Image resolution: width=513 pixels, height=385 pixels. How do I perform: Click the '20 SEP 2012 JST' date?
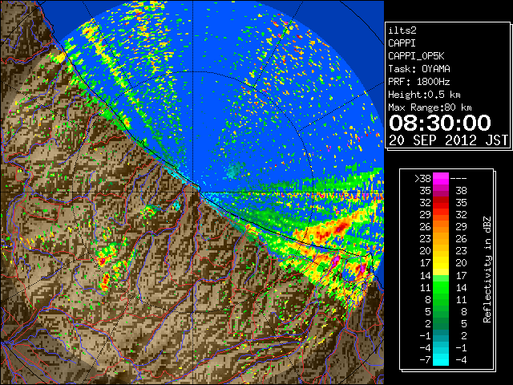[x=448, y=140]
